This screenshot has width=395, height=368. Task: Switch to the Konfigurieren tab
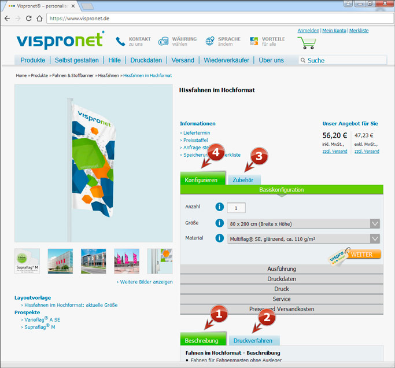(x=203, y=179)
